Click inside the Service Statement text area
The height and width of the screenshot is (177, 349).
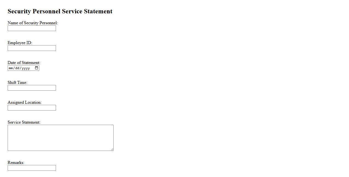(x=60, y=138)
